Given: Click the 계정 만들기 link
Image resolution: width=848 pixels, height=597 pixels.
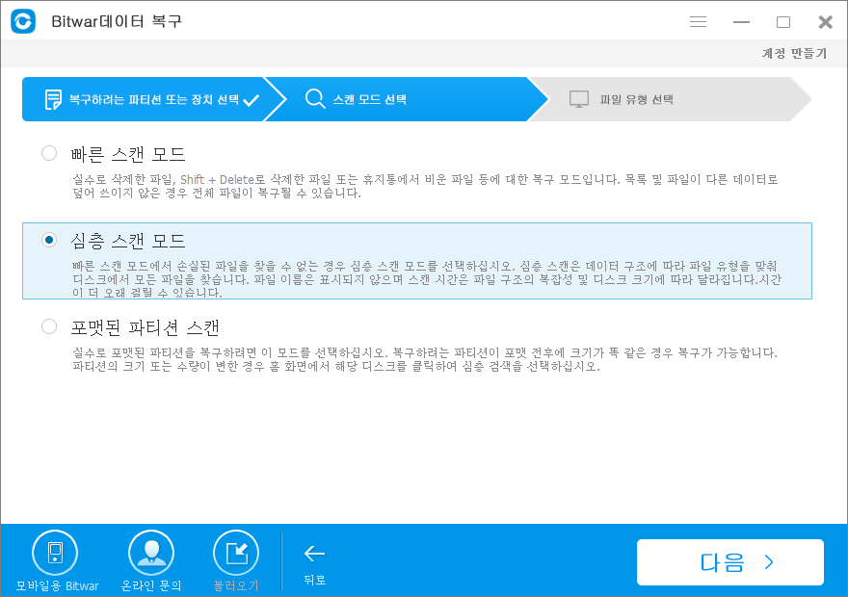Looking at the screenshot, I should tap(794, 53).
